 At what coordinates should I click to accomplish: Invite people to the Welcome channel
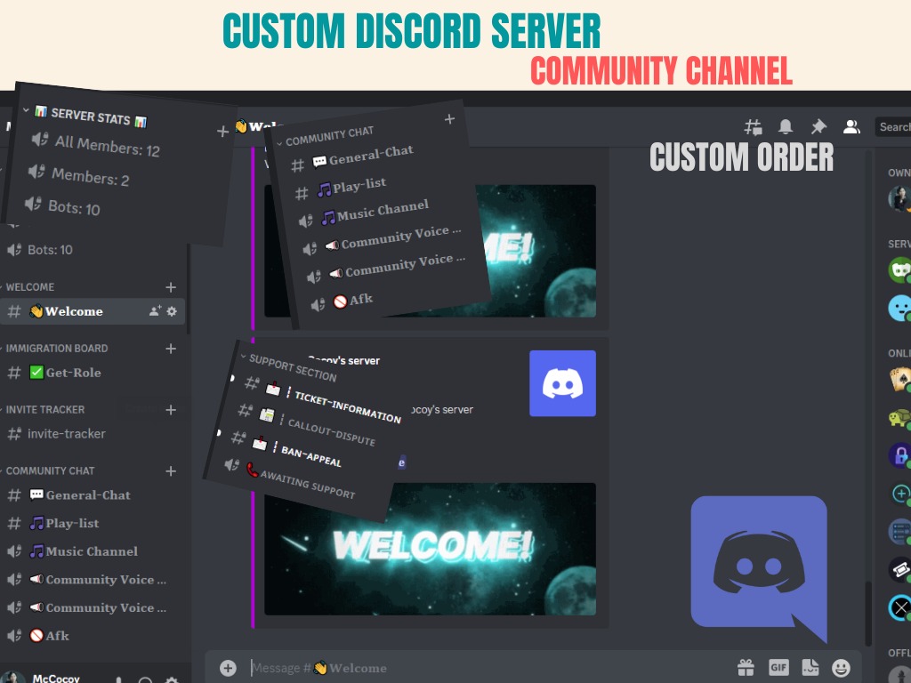154,311
